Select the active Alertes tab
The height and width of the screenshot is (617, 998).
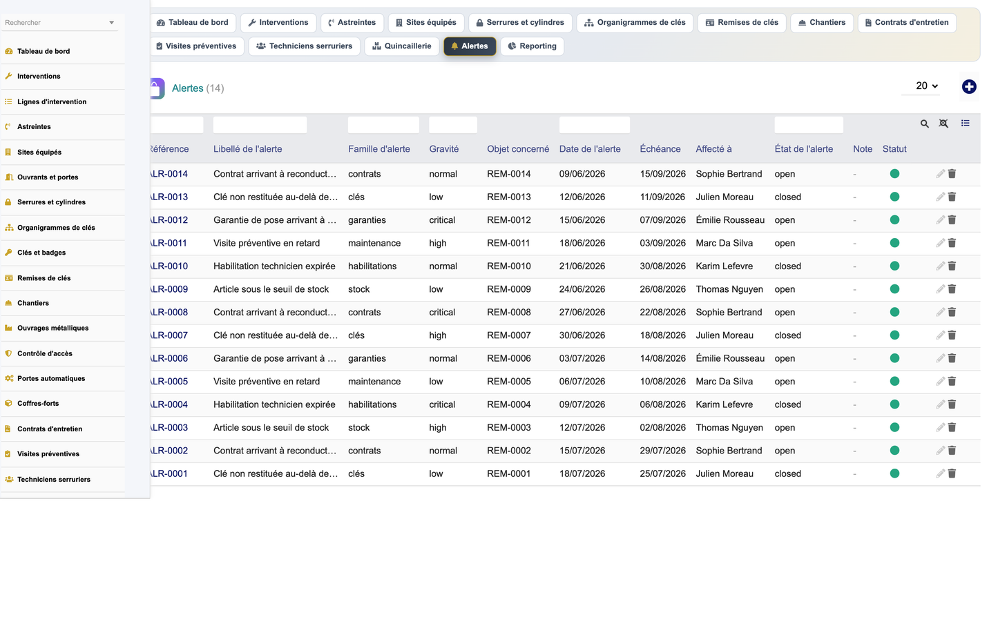(470, 46)
